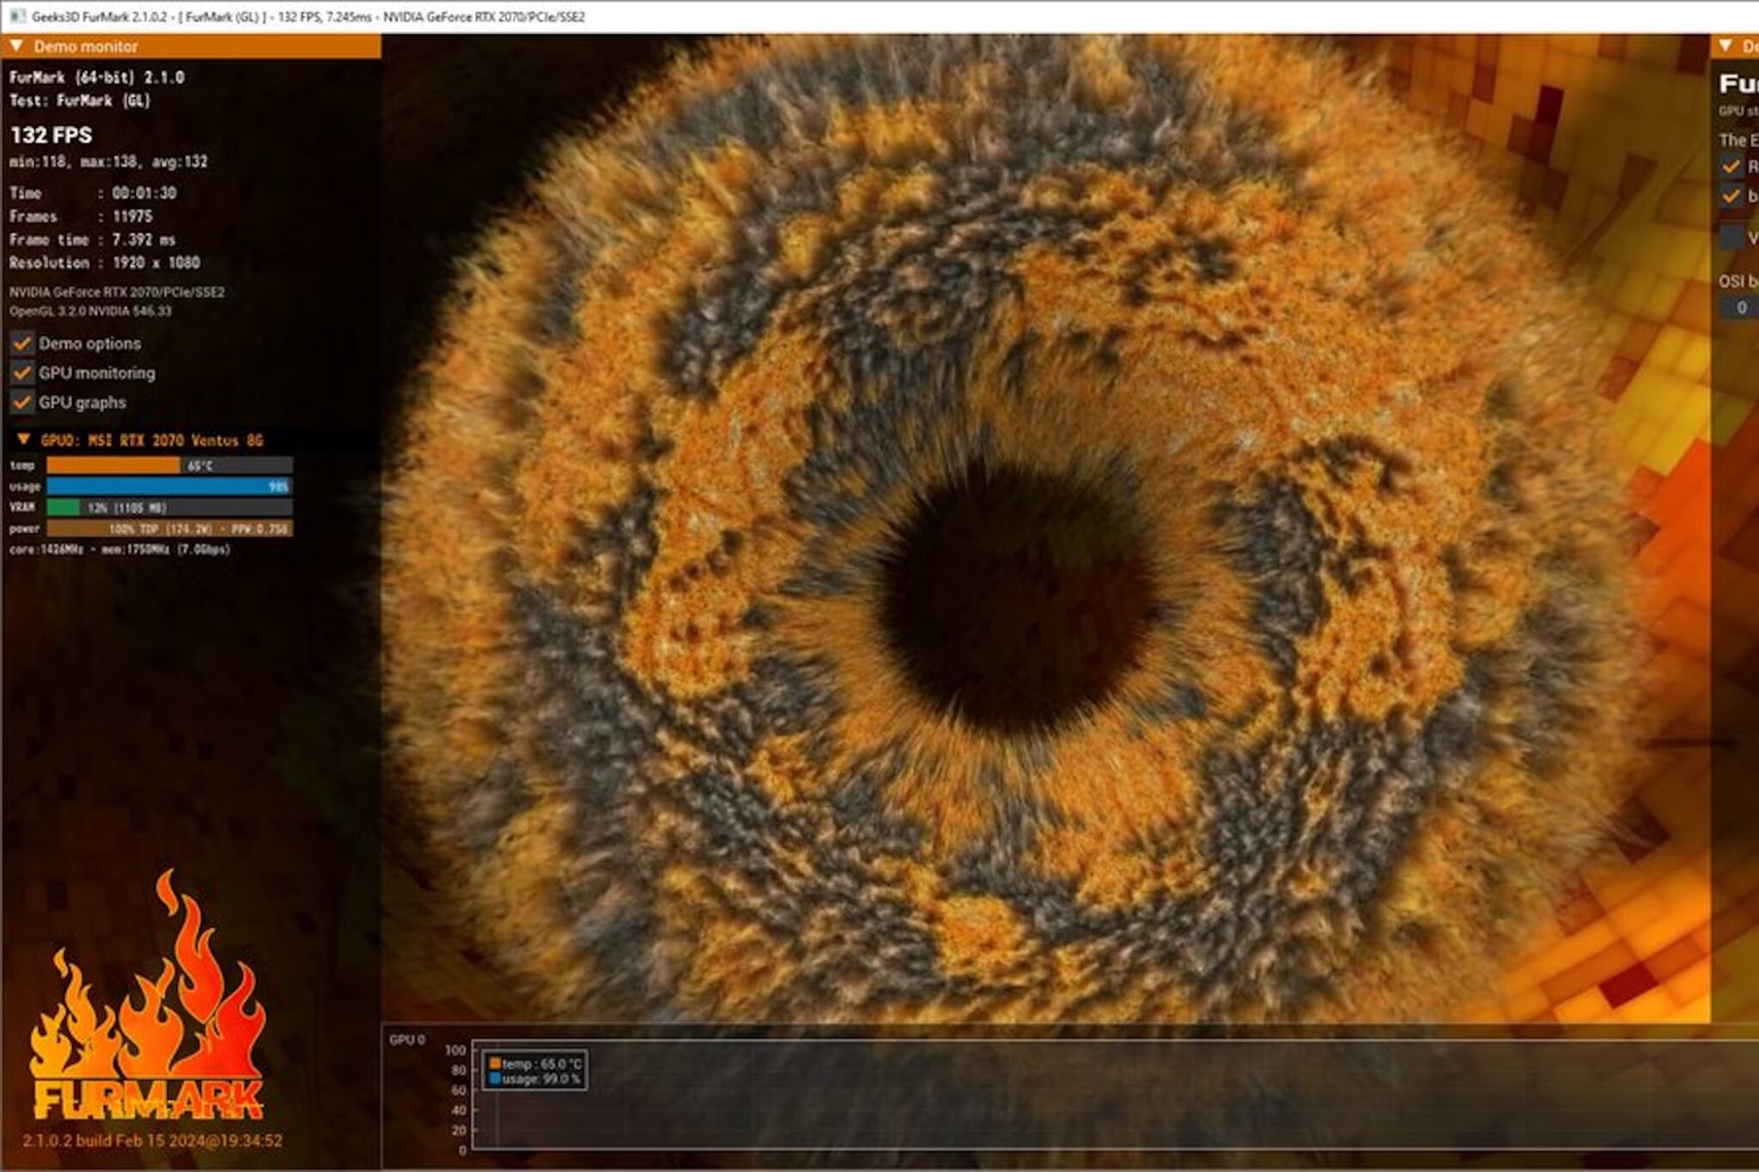Click the window title bar text
The height and width of the screenshot is (1172, 1759).
[x=309, y=16]
